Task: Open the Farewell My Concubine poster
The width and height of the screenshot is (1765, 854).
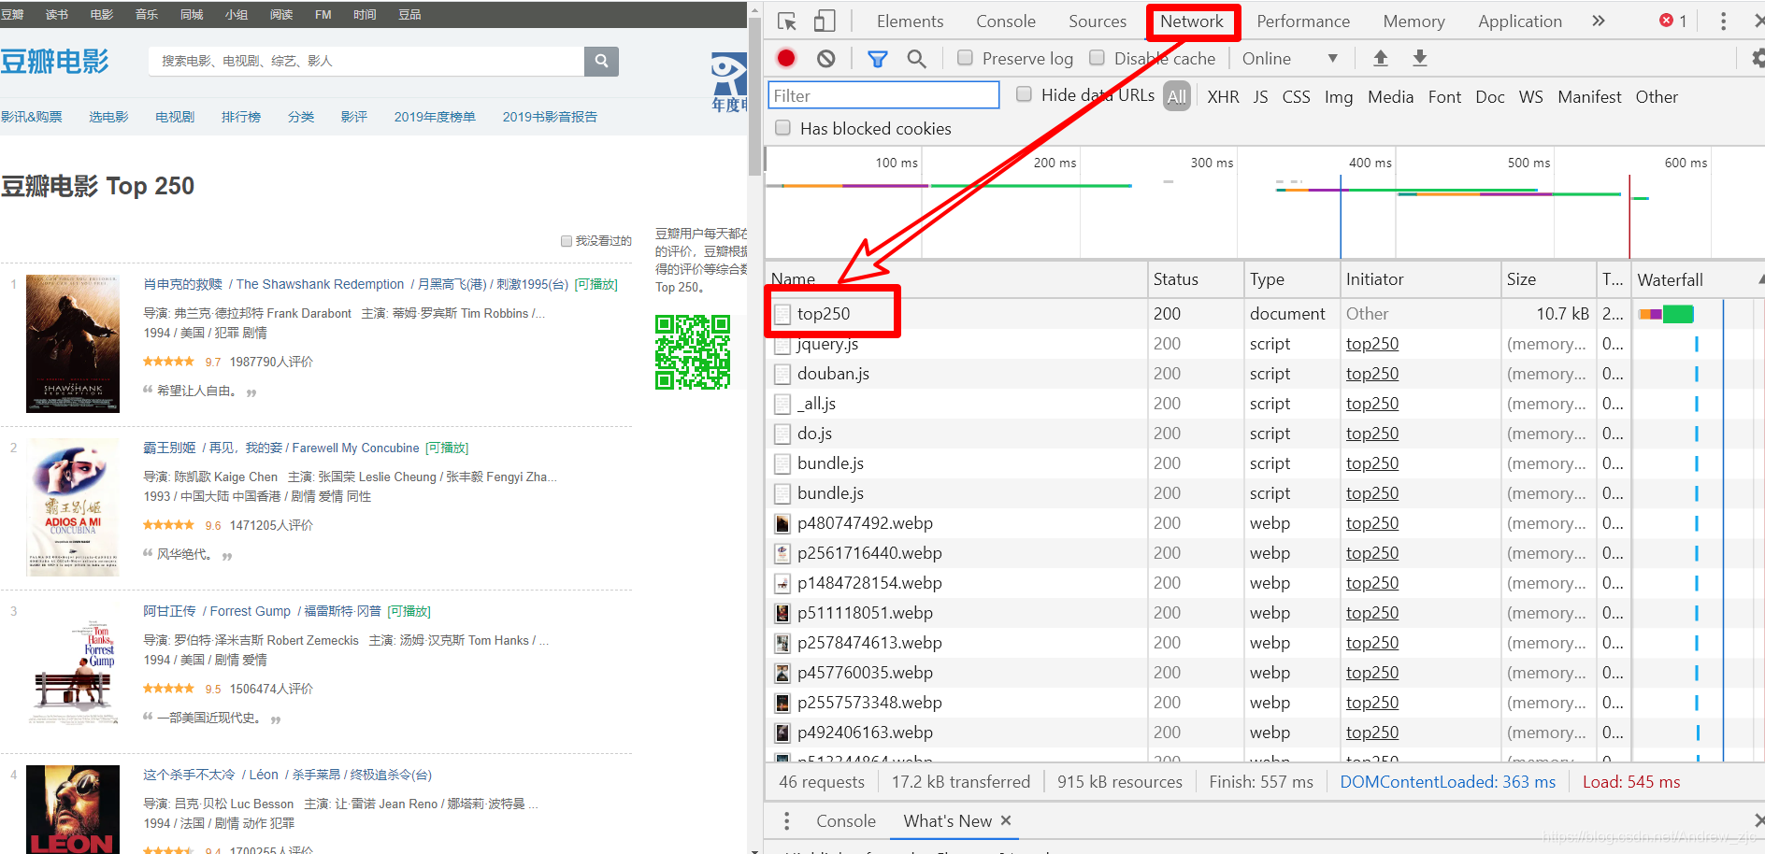Action: click(73, 507)
